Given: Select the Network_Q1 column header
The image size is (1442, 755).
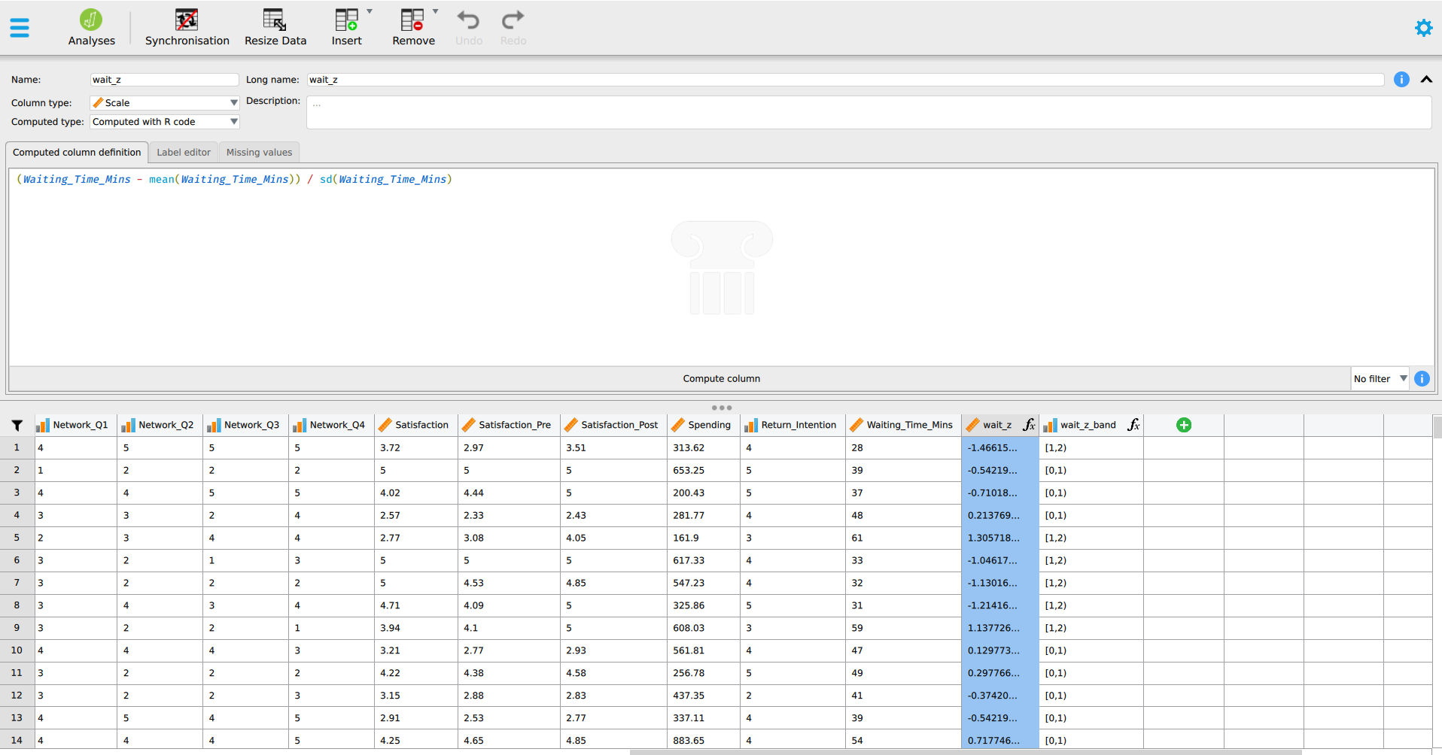Looking at the screenshot, I should click(75, 425).
